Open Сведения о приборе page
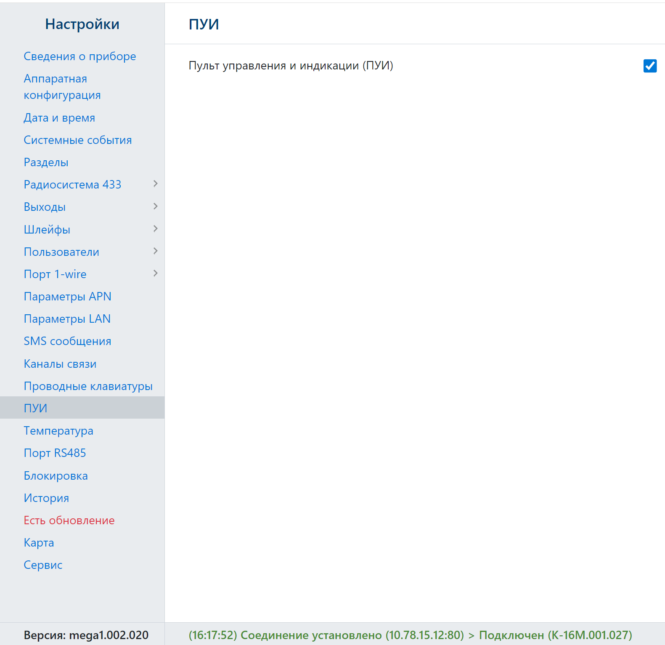This screenshot has height=645, width=665. click(x=79, y=56)
